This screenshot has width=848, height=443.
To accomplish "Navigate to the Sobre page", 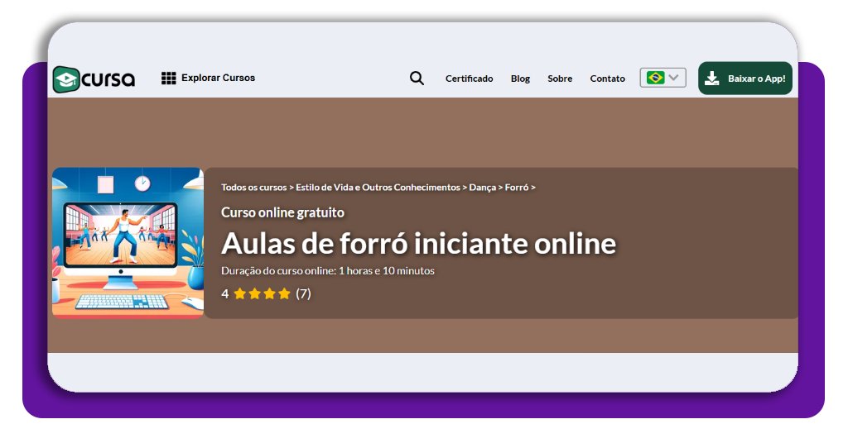I will click(560, 79).
